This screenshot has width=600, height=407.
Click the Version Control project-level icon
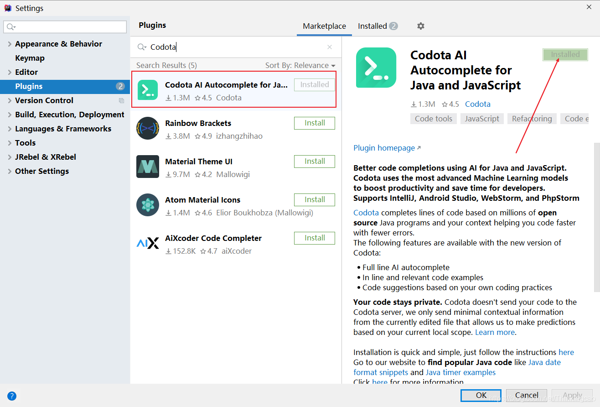click(121, 100)
